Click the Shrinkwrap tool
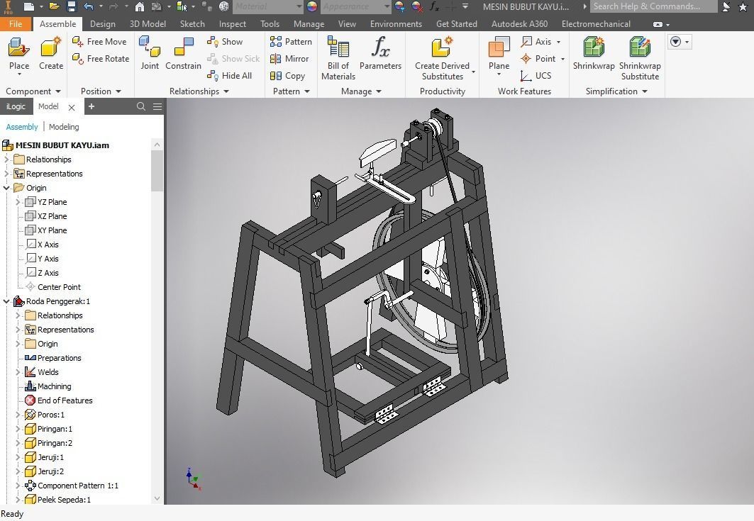The height and width of the screenshot is (521, 754). (594, 53)
